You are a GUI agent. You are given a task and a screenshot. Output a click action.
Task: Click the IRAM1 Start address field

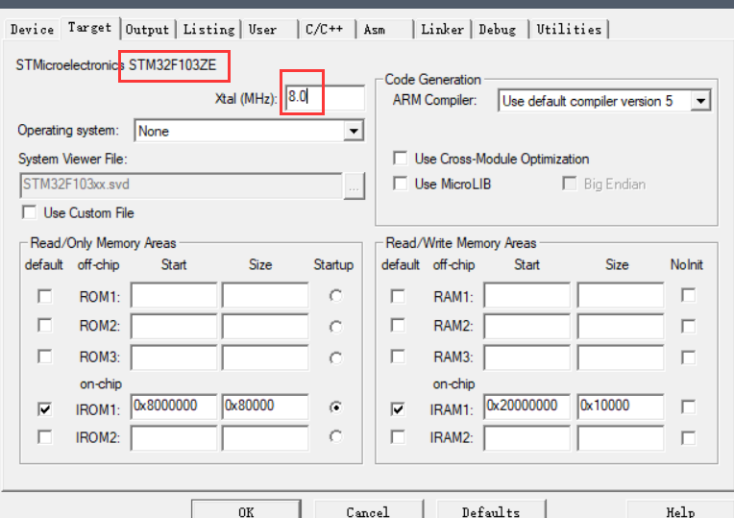(x=527, y=407)
